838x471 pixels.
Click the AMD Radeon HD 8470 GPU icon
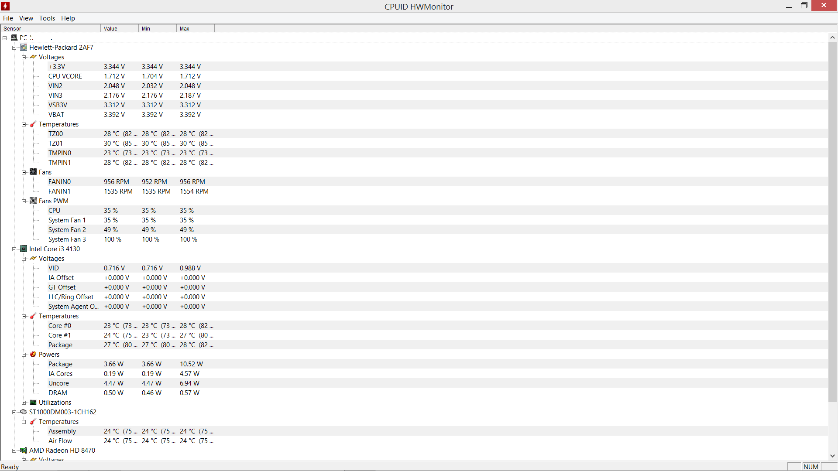[x=24, y=450]
